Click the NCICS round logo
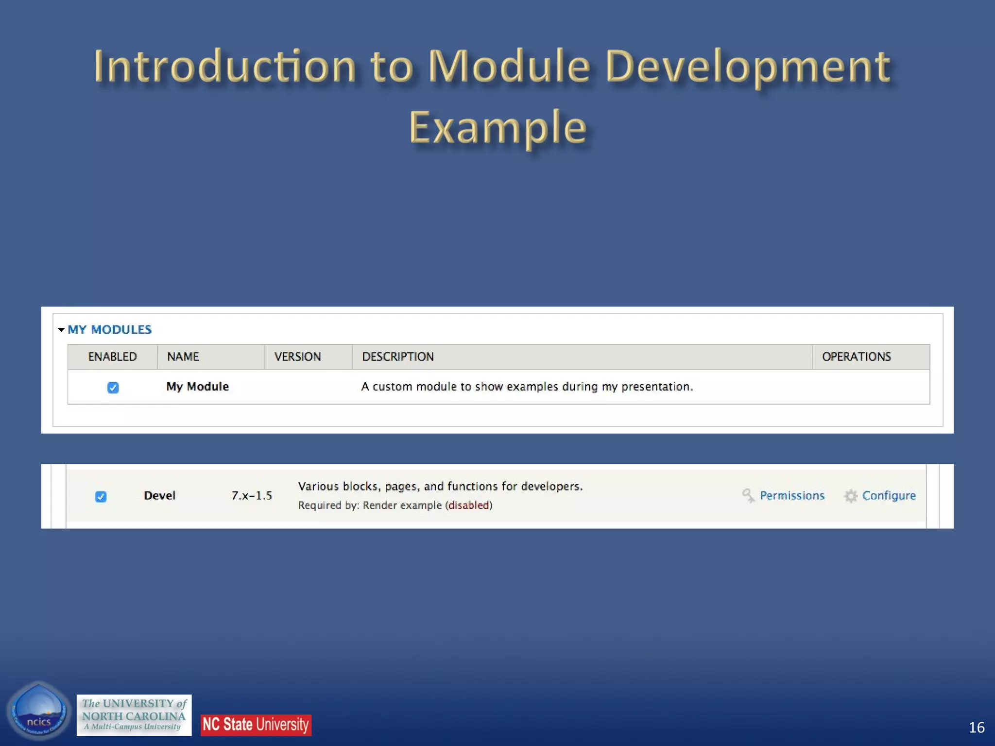995x746 pixels. click(x=39, y=711)
